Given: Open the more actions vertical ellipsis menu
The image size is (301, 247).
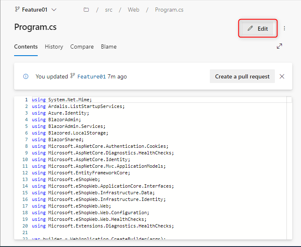Looking at the screenshot, I should point(284,29).
